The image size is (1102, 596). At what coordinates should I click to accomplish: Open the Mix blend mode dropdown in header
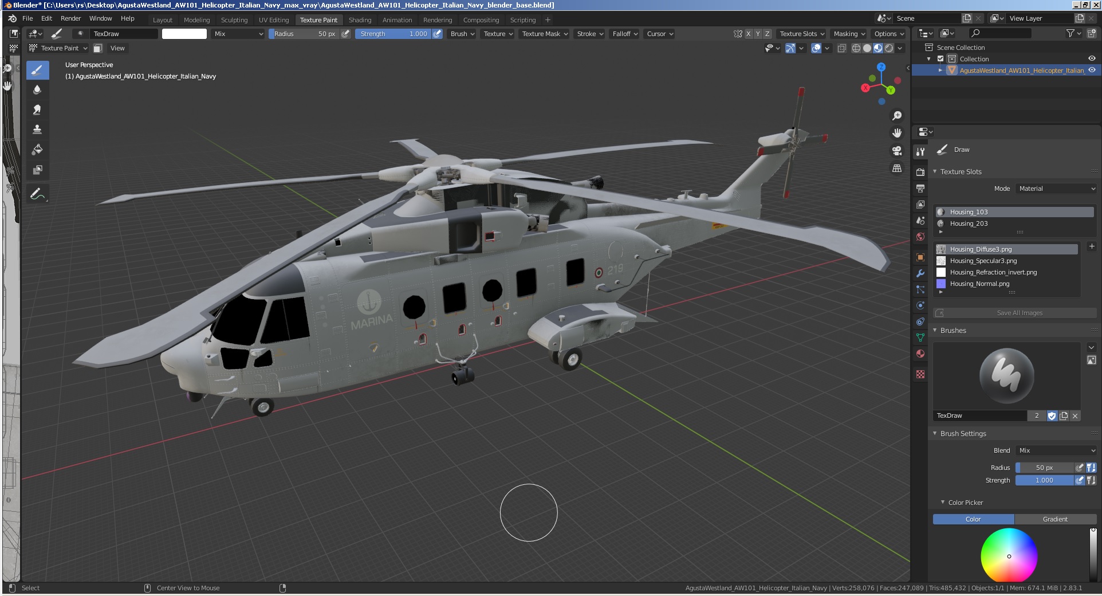(x=238, y=34)
